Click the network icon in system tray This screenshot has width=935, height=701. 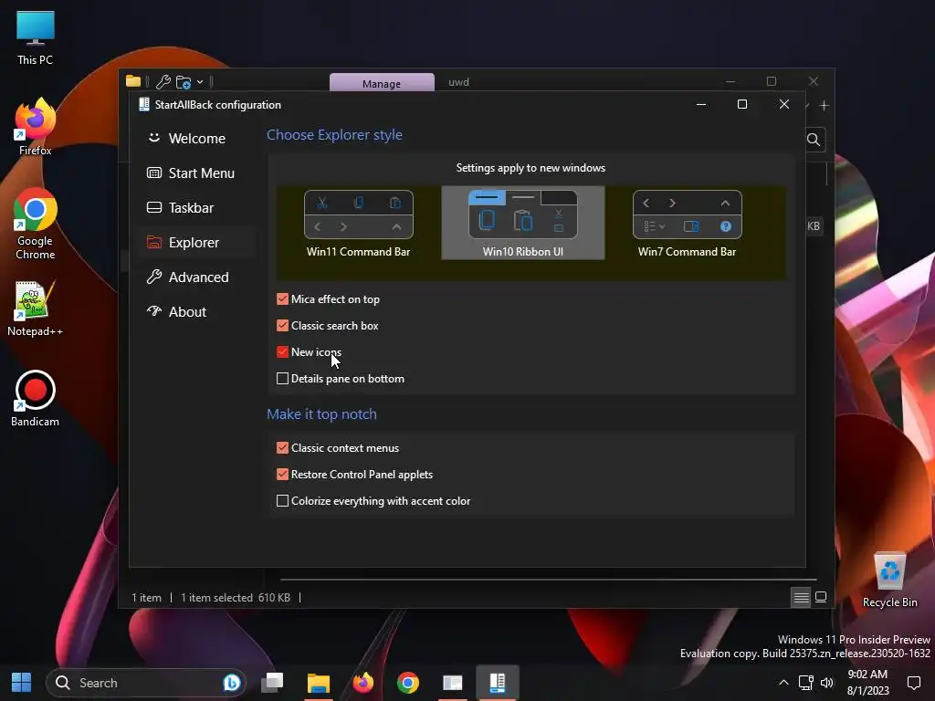(806, 683)
